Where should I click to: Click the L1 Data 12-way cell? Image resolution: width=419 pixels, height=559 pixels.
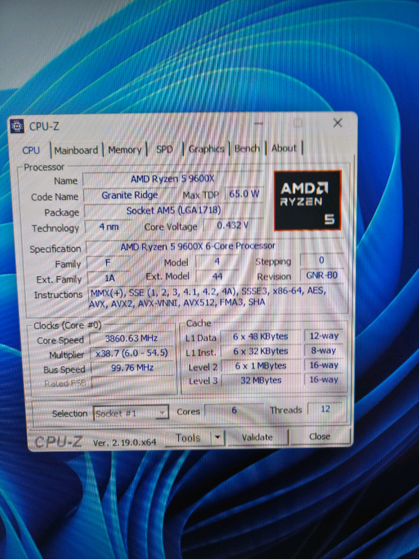pos(324,336)
